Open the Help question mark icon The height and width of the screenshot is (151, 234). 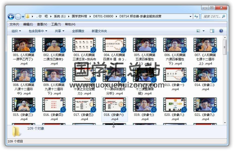coord(221,31)
